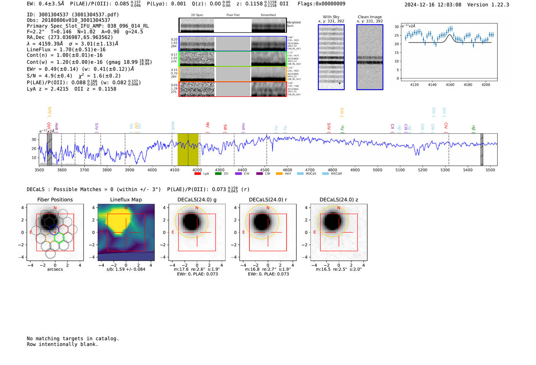The width and height of the screenshot is (536, 365).
Task: Open the DECaLS(24.0) z cutout
Action: pos(338,232)
